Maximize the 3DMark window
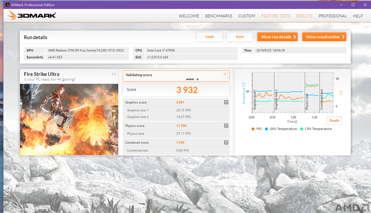The image size is (371, 213). [353, 5]
